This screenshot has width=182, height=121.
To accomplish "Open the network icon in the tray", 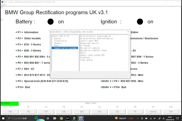I will pos(151,118).
